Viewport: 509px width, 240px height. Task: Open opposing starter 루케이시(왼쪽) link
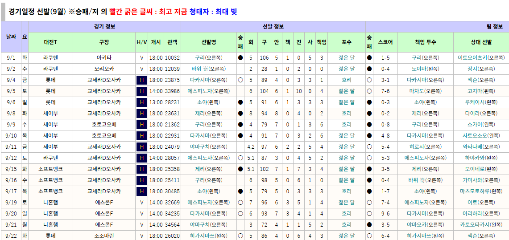pyautogui.click(x=481, y=102)
